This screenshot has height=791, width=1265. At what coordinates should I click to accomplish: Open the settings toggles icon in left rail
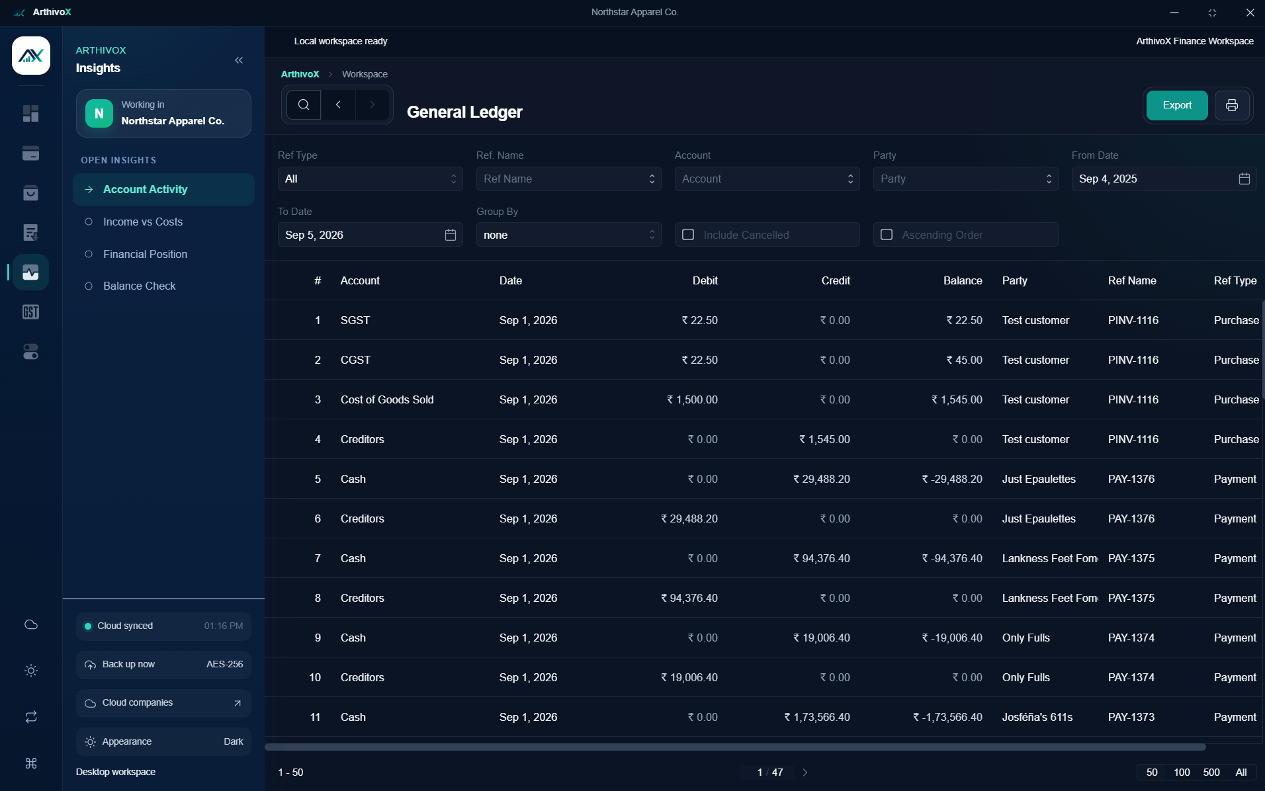(x=30, y=352)
